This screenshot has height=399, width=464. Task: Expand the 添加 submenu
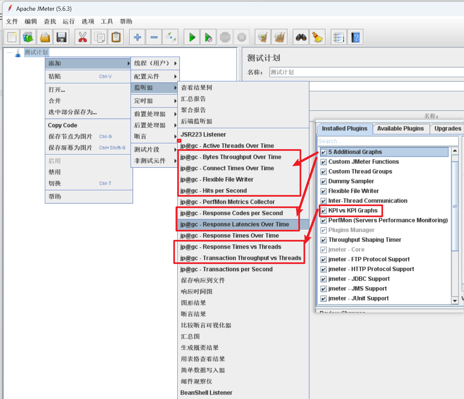[x=88, y=63]
